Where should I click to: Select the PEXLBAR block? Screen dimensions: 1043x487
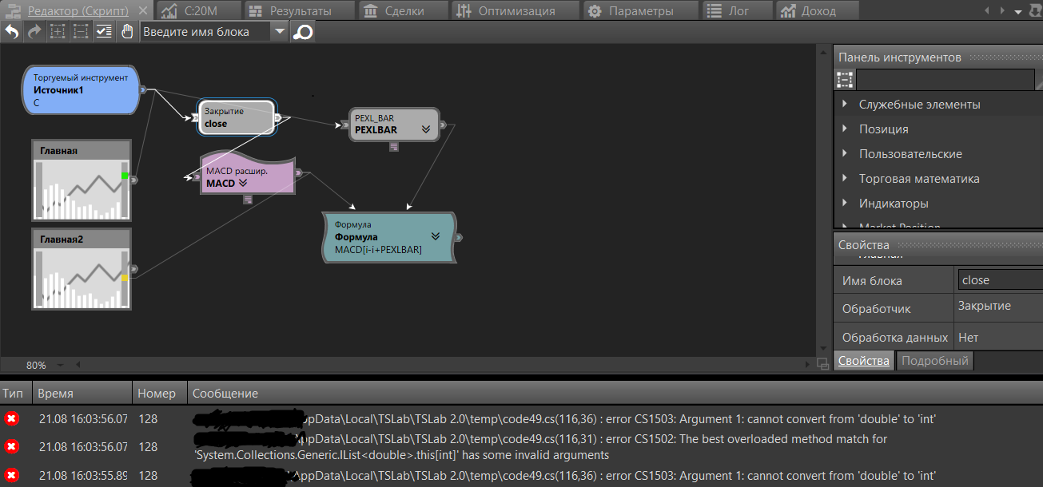[394, 124]
